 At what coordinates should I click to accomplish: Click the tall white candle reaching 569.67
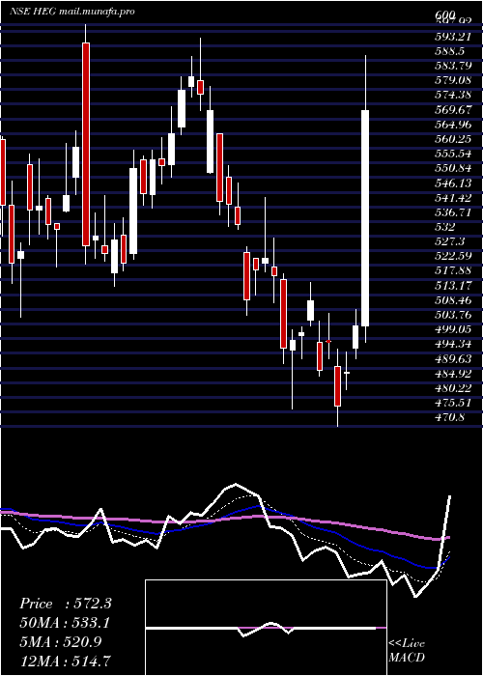pos(365,217)
